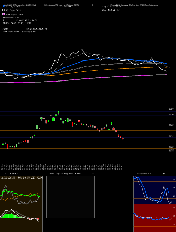Click the MACD values line
The height and width of the screenshot is (232, 176).
17,23
